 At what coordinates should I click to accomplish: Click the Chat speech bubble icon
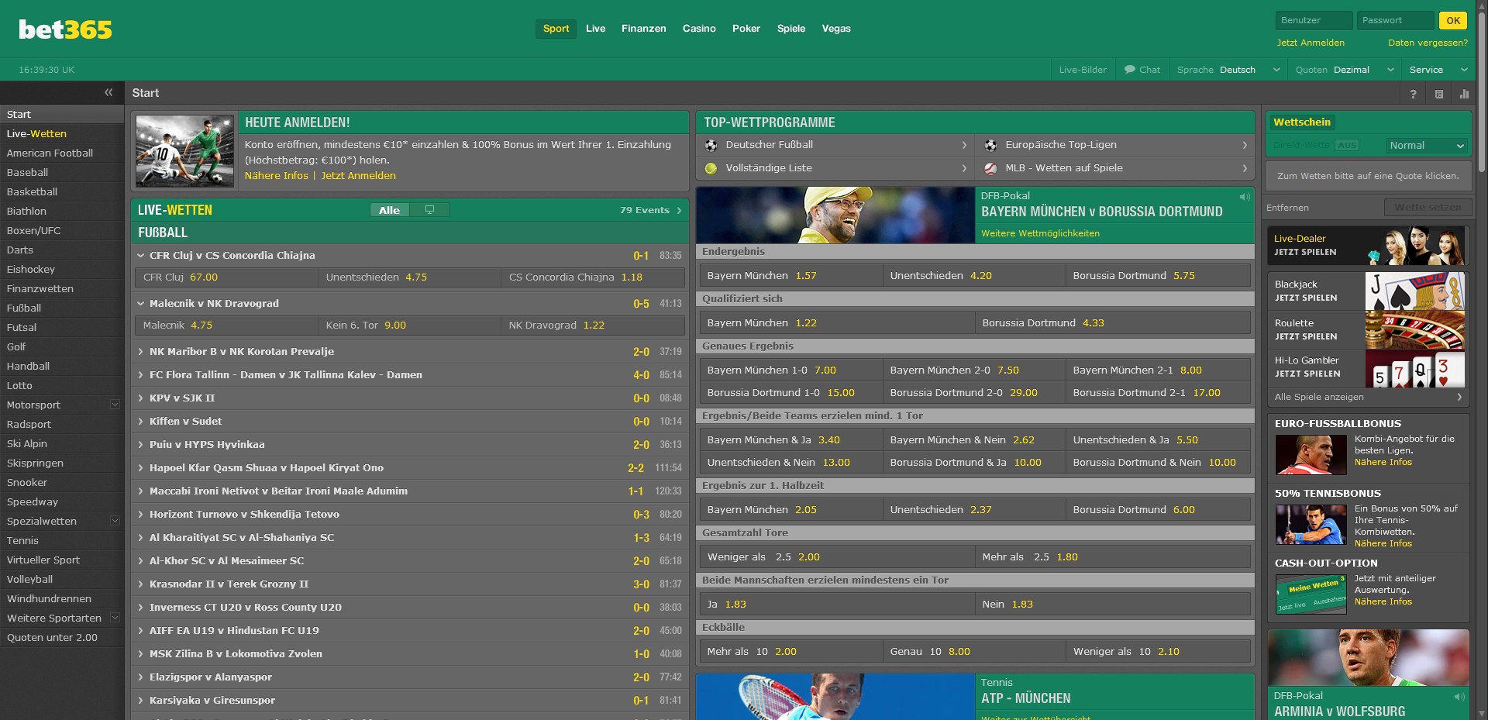click(1130, 69)
